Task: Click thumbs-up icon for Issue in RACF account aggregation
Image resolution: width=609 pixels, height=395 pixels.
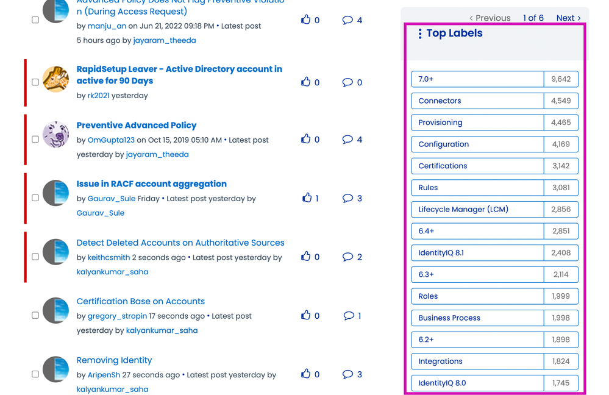Action: (x=307, y=198)
